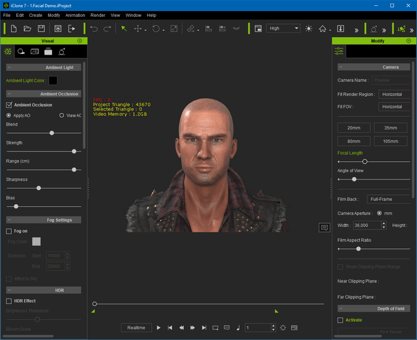Click the 35mm lens preset button
The width and height of the screenshot is (417, 340).
point(391,127)
